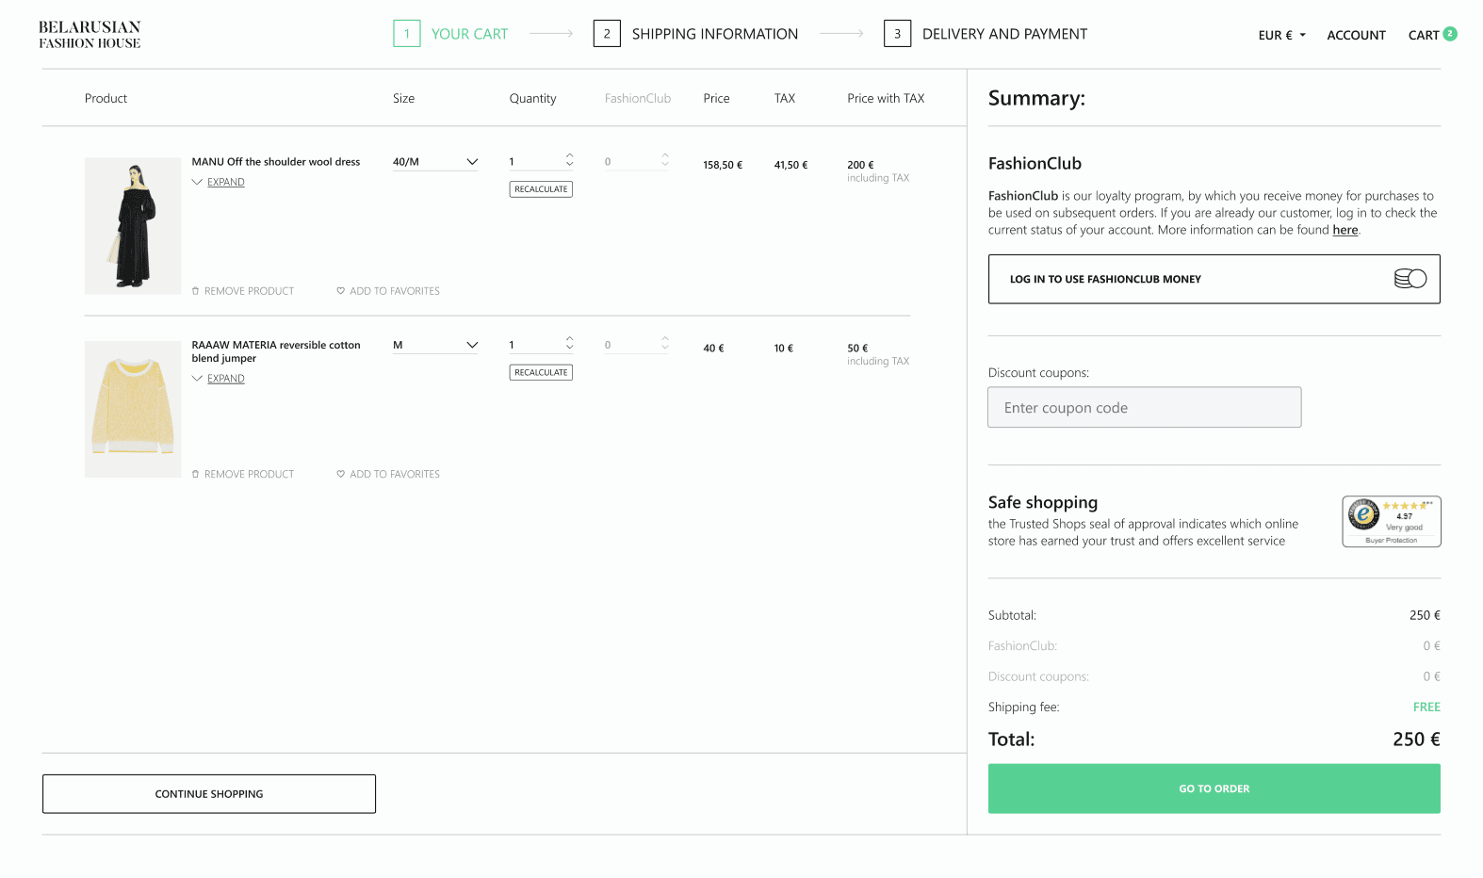The height and width of the screenshot is (878, 1483).
Task: Remove the RAAAW MATERIA jumper from cart
Action: click(243, 474)
